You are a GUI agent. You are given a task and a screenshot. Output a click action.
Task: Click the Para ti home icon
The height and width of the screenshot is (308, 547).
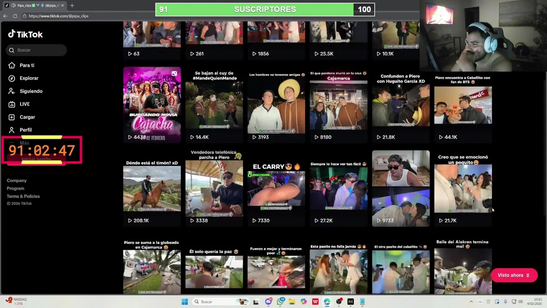coord(12,65)
